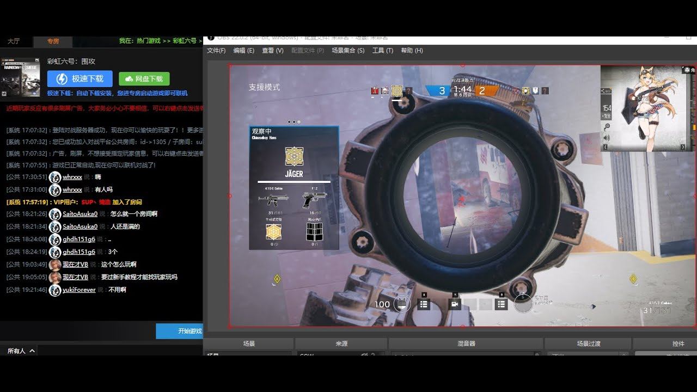Click the 场景过渡 dock header in OBS
This screenshot has width=697, height=392.
(589, 344)
